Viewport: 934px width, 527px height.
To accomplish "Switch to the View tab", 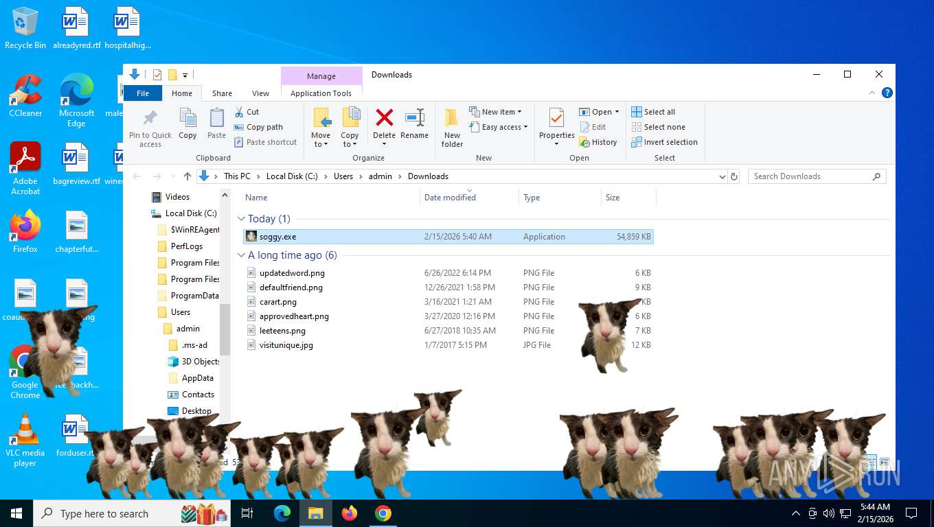I will pos(260,93).
